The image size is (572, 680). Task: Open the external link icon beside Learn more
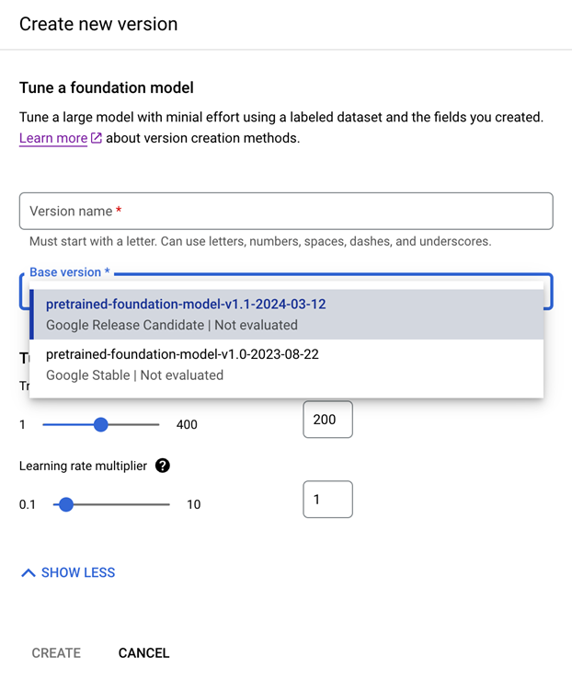97,139
